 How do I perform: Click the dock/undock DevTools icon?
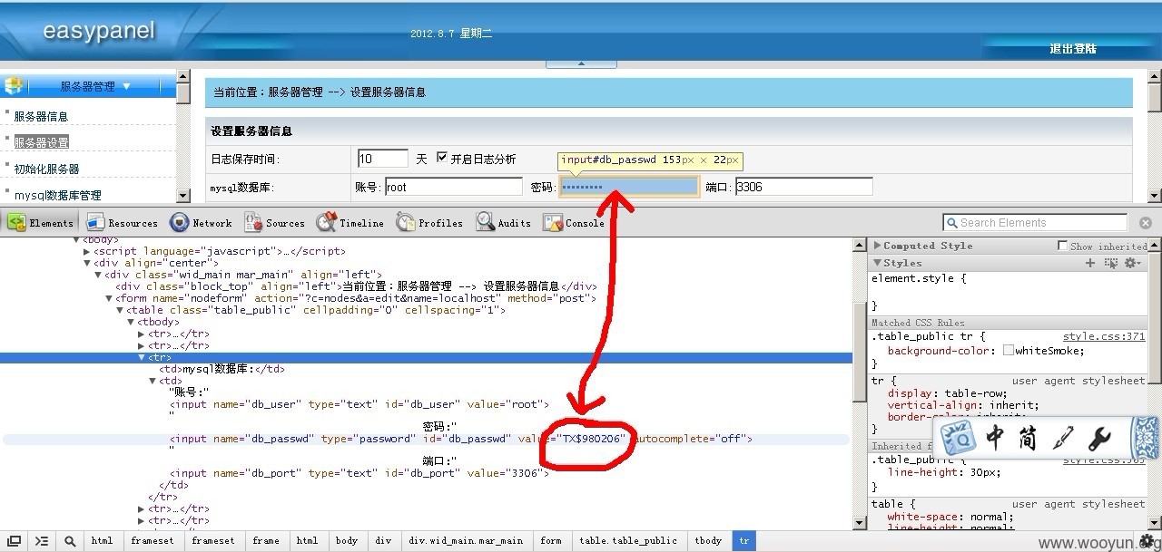[15, 541]
